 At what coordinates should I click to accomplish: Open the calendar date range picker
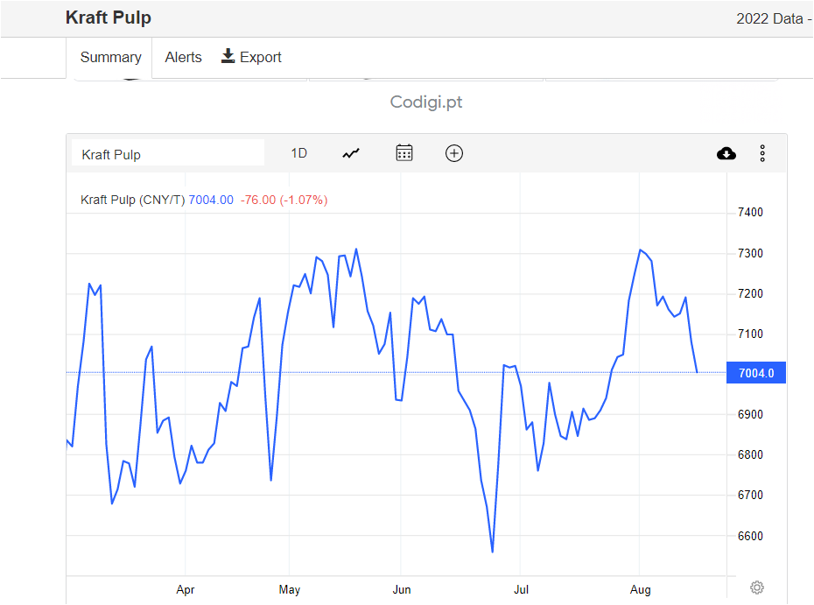404,153
